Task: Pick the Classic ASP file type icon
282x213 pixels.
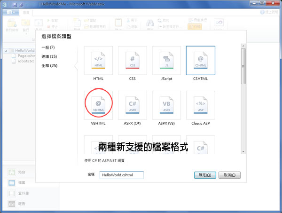Action: click(201, 105)
